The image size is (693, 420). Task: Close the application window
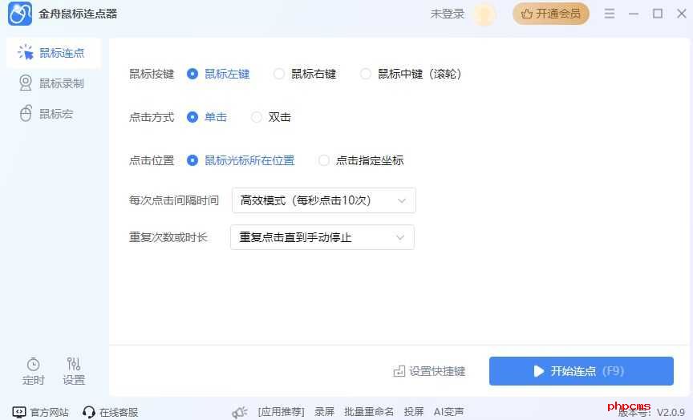click(x=682, y=14)
